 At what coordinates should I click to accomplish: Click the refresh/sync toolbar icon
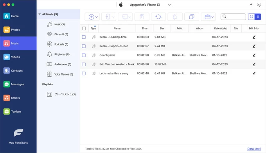158,17
